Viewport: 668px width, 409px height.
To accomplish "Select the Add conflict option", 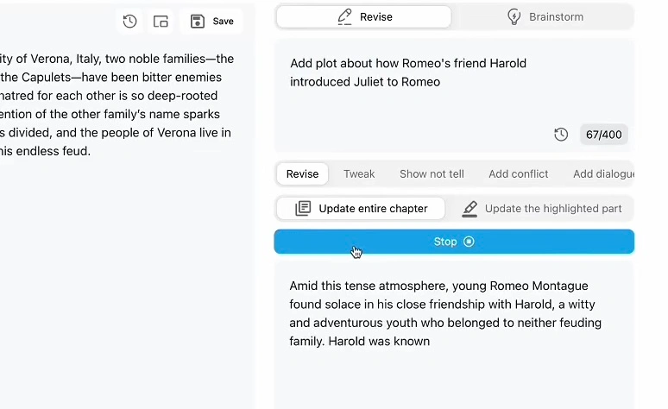I will [518, 173].
